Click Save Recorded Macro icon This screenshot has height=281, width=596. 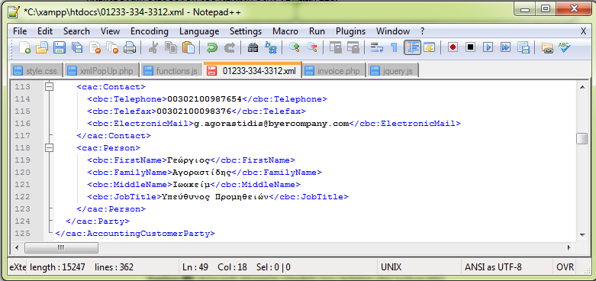pyautogui.click(x=524, y=47)
